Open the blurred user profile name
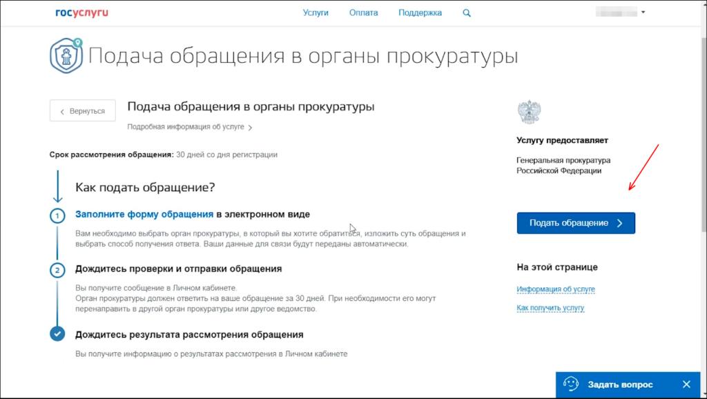Viewport: 707px width, 399px height. [617, 12]
